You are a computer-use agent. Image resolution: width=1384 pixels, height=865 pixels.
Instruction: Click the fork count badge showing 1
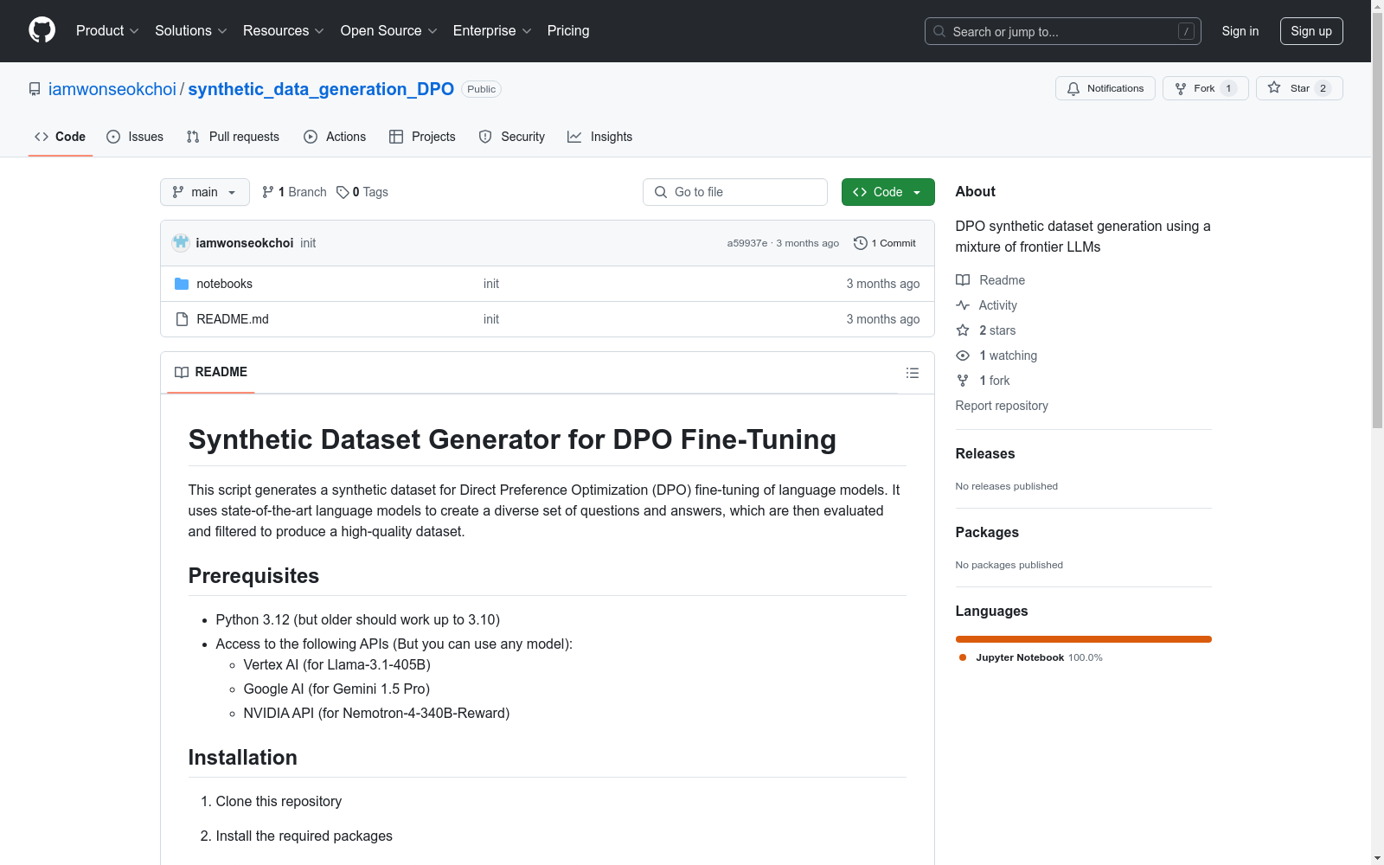(1228, 88)
